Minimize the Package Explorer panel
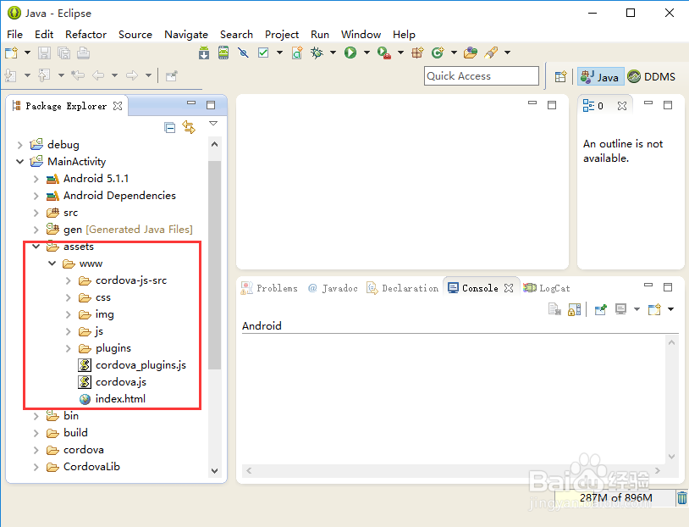The image size is (689, 527). coord(191,103)
